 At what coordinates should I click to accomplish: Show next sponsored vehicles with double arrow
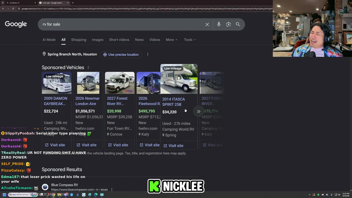point(199,111)
